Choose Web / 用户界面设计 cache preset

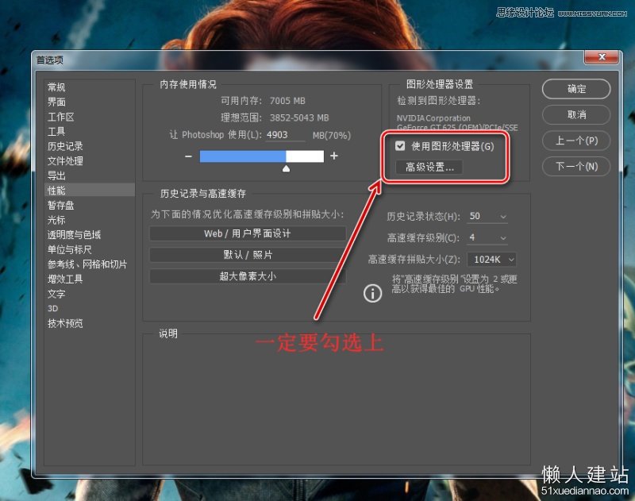tap(248, 233)
